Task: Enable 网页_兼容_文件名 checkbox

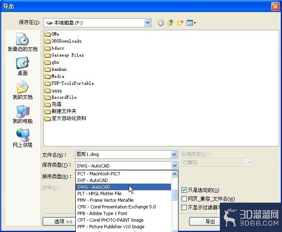Action: point(184,199)
